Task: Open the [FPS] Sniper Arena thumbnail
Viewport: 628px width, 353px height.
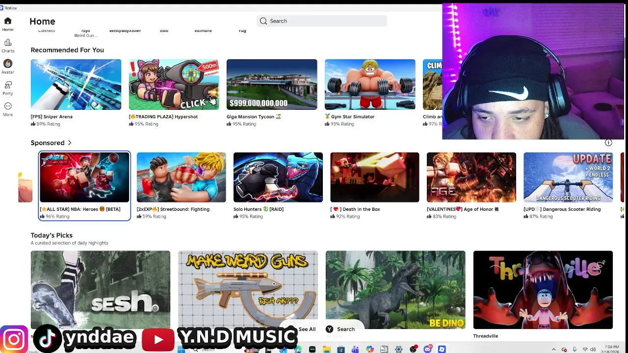Action: pos(76,84)
